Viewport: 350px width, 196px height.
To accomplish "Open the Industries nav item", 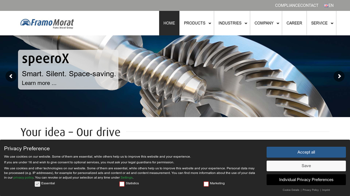I will click(230, 23).
